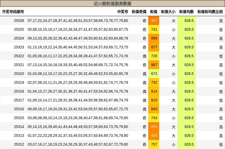
Task: Click the sum value 867 cell
Action: click(x=154, y=65)
